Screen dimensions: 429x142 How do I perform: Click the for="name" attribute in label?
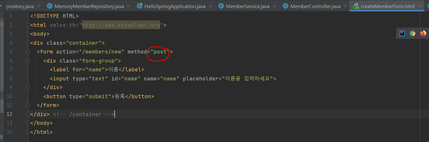click(x=87, y=69)
